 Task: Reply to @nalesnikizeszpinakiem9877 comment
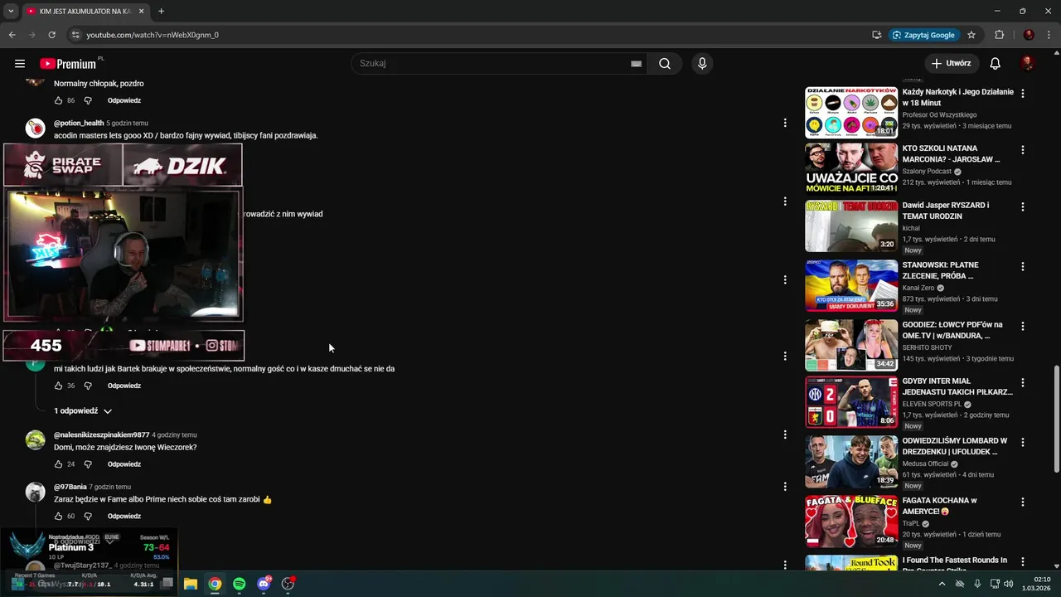[x=124, y=464]
